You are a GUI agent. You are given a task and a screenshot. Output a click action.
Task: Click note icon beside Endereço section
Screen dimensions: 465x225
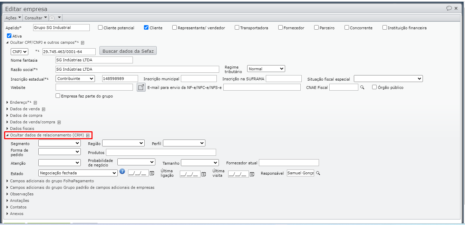[35, 103]
